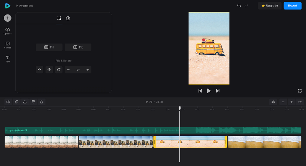Switch to the Adjust contrast tab
Screen dimensions: 306x166
coord(68,18)
